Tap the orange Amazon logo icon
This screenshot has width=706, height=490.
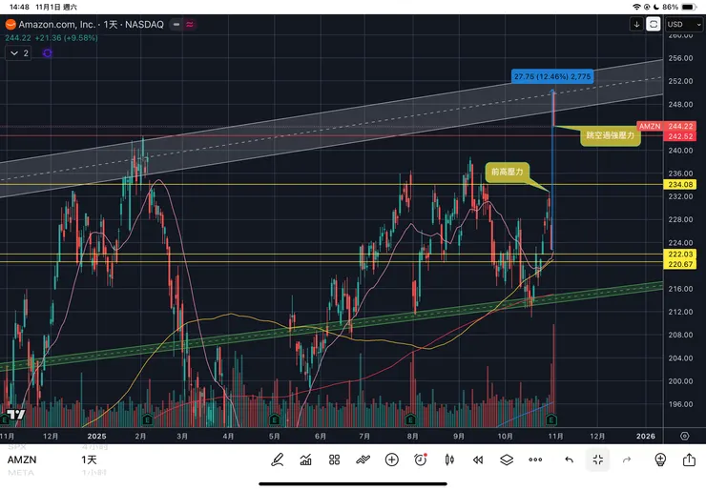[x=10, y=24]
